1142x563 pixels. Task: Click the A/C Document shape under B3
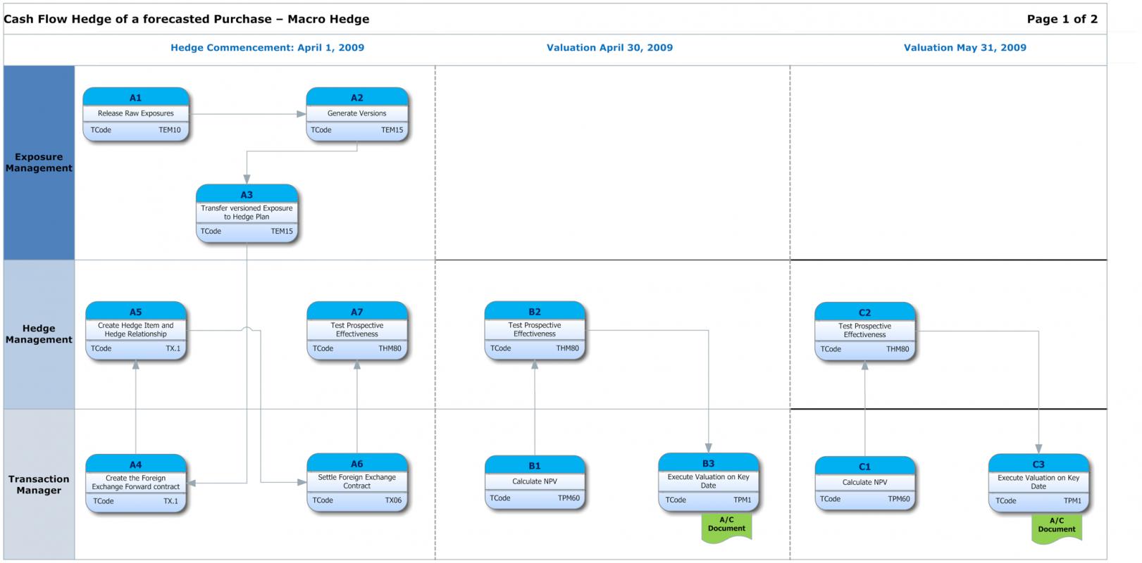click(726, 528)
